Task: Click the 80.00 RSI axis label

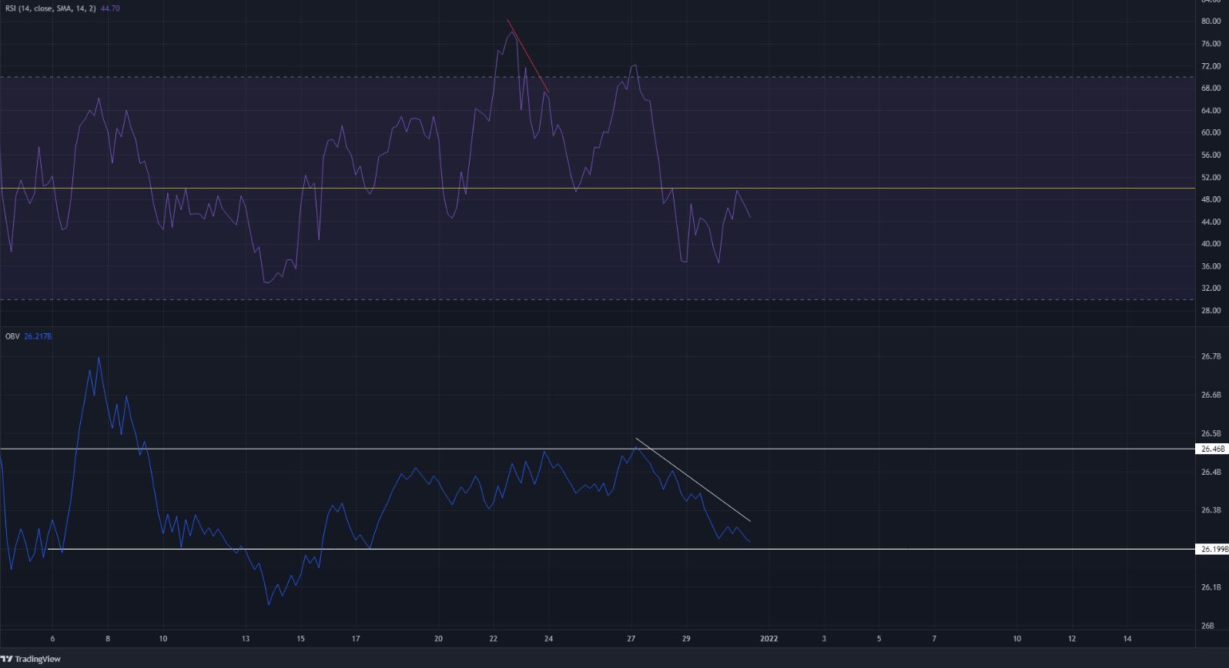Action: coord(1211,22)
